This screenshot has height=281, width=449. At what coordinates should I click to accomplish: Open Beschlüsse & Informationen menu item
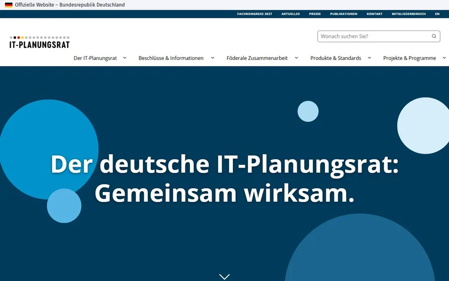click(171, 58)
